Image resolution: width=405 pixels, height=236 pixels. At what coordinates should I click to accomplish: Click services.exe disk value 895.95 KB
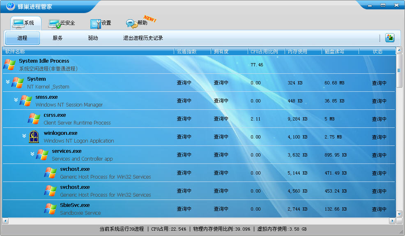(x=336, y=155)
